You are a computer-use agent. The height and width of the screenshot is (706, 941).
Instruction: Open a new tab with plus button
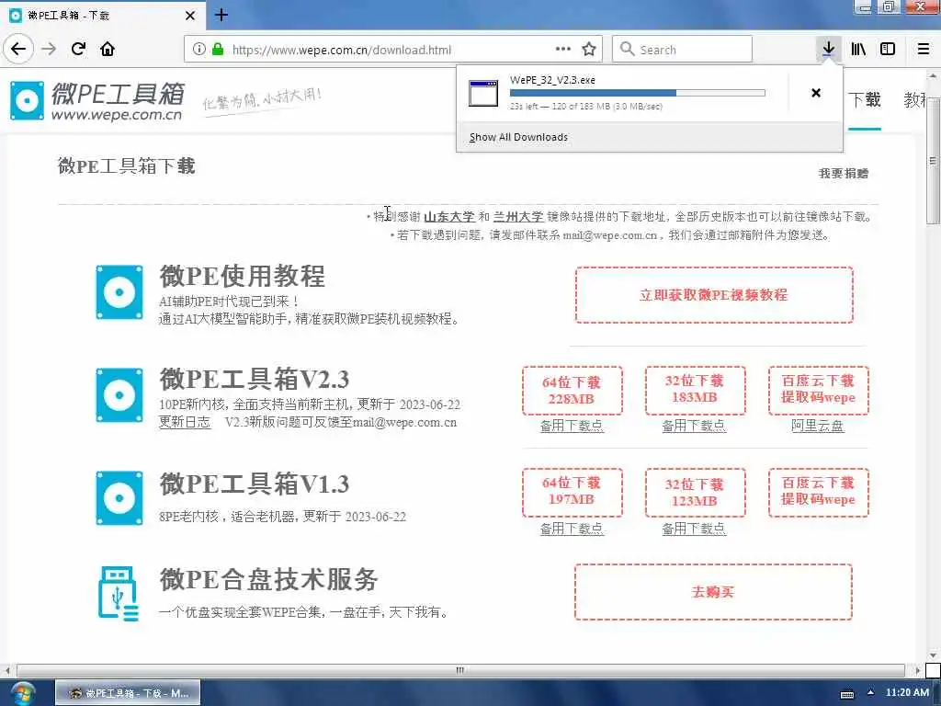221,15
